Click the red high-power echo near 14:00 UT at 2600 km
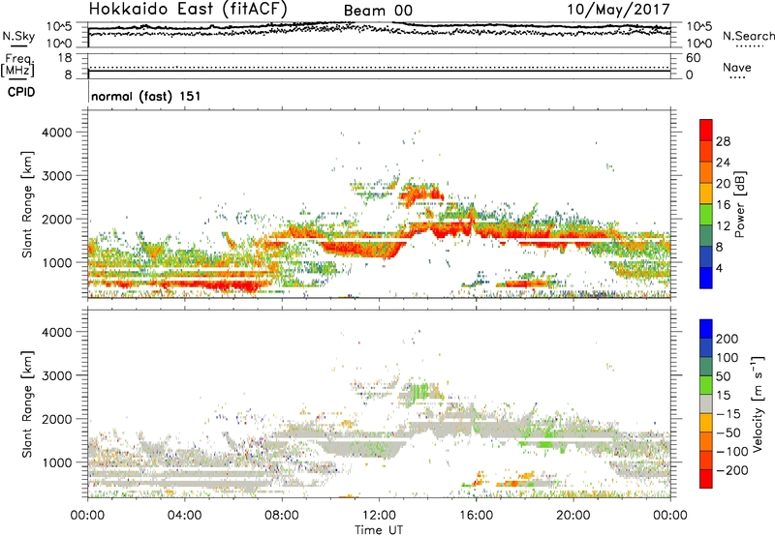The height and width of the screenshot is (536, 775). [420, 194]
